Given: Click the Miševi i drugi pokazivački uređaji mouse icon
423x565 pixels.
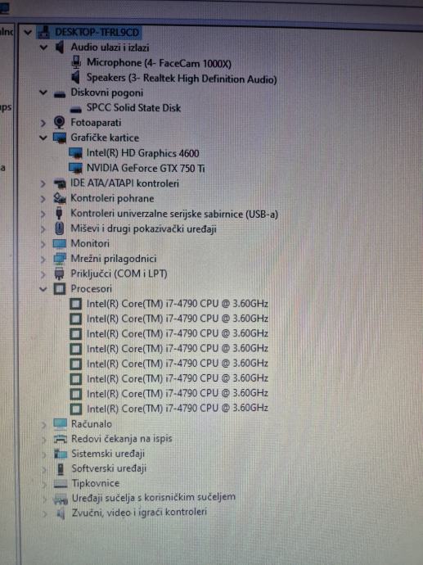Looking at the screenshot, I should [60, 228].
